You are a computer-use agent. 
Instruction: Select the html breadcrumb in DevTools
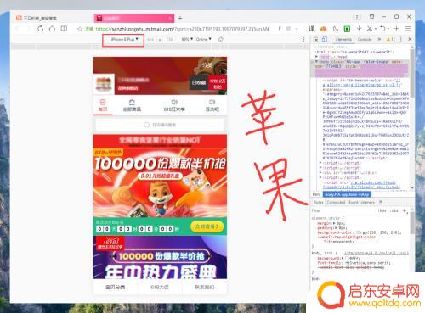point(316,194)
